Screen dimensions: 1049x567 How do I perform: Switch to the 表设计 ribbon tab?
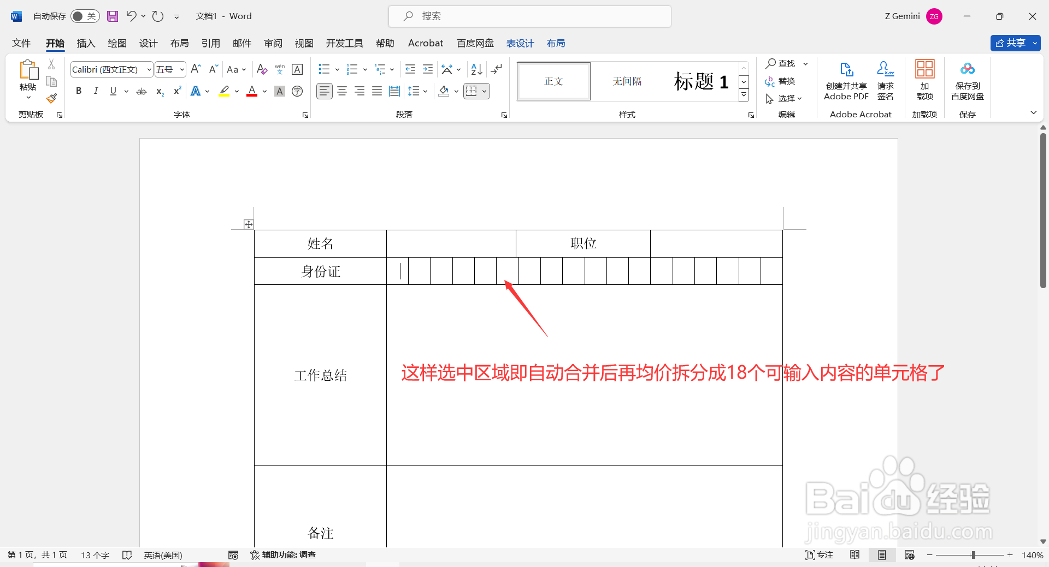click(x=520, y=43)
